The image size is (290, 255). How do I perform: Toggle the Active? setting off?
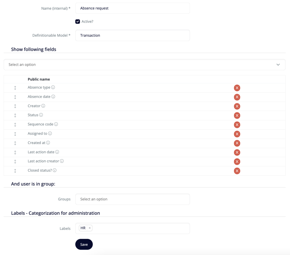click(78, 21)
